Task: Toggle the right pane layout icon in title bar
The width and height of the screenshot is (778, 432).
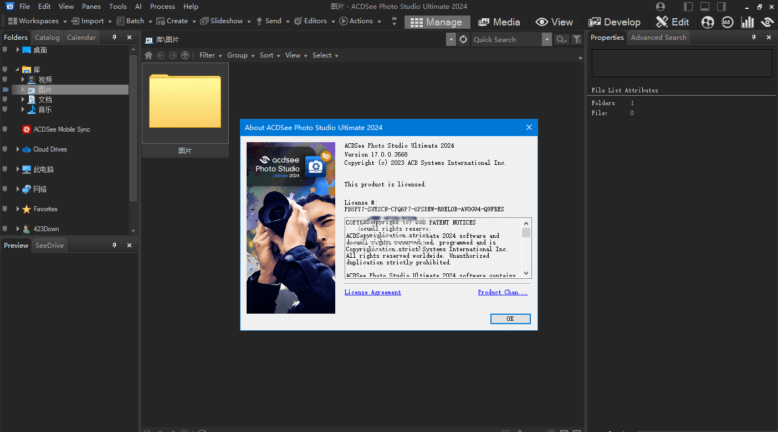Action: (x=721, y=7)
